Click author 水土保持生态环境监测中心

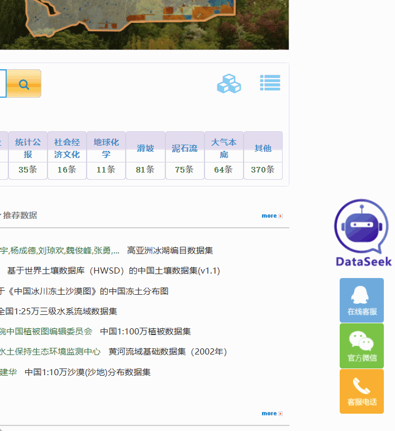(50, 352)
